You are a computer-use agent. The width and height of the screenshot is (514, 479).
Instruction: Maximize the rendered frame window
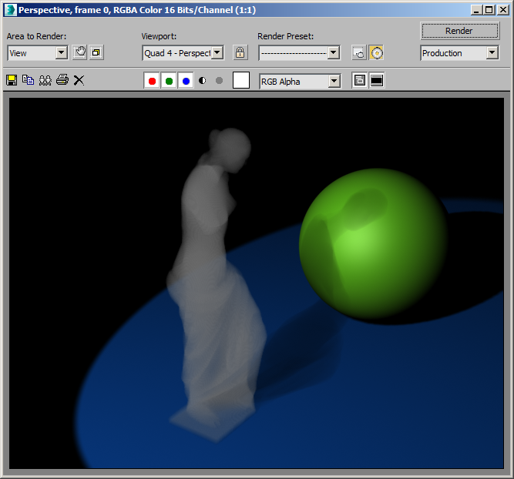click(x=489, y=10)
